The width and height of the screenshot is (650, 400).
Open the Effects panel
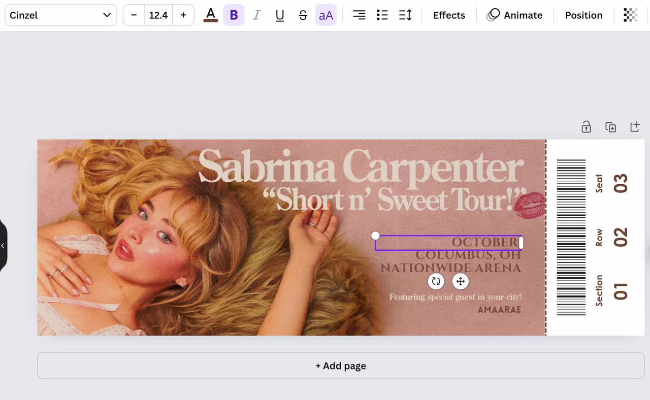449,15
